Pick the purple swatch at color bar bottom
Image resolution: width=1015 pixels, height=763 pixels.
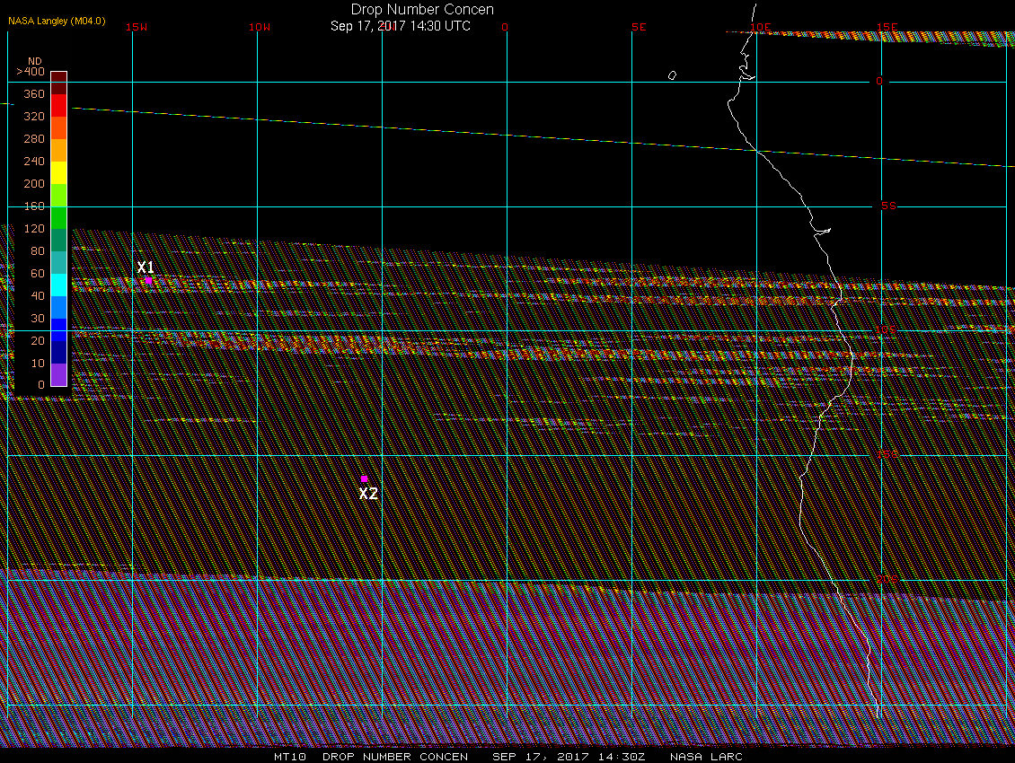[58, 374]
